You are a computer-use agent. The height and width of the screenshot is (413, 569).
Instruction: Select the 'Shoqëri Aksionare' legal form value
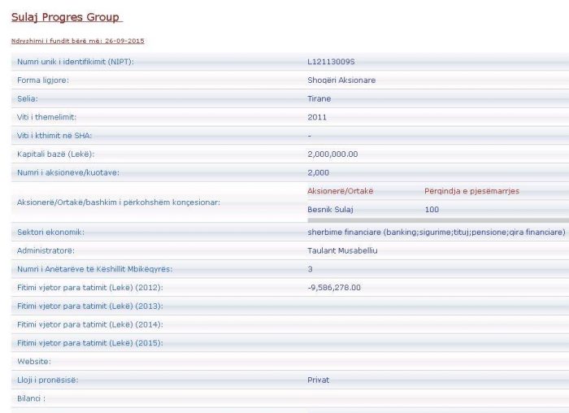pos(341,80)
